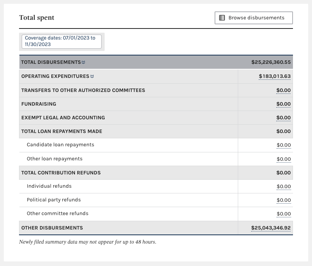Select the FUNDRAISING row label
This screenshot has width=312, height=266.
(x=39, y=104)
